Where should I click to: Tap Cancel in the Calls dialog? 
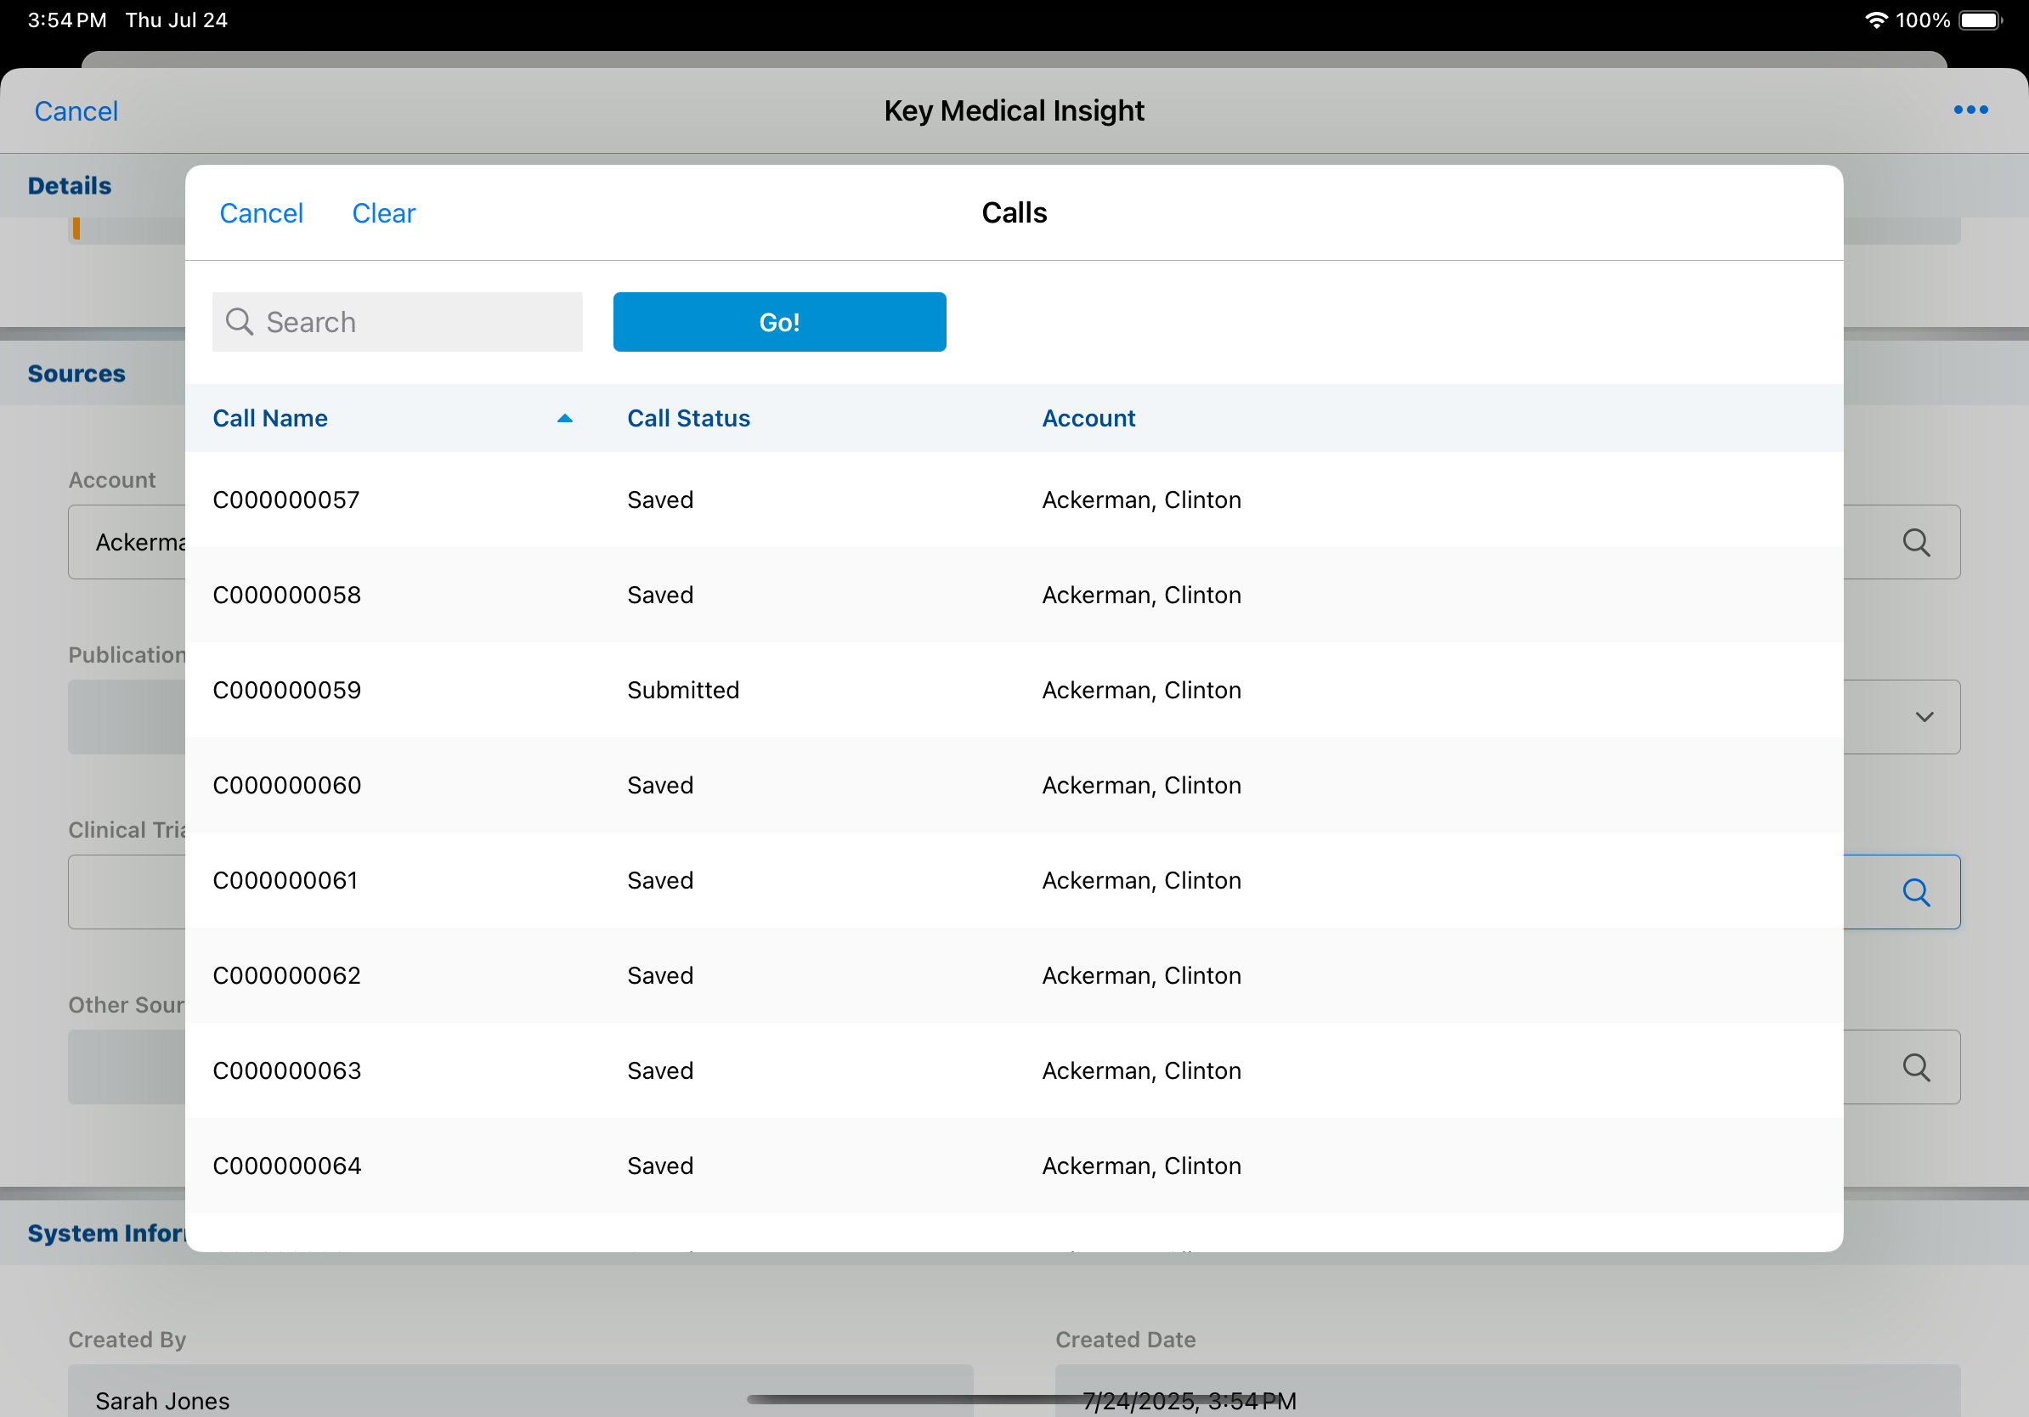261,214
